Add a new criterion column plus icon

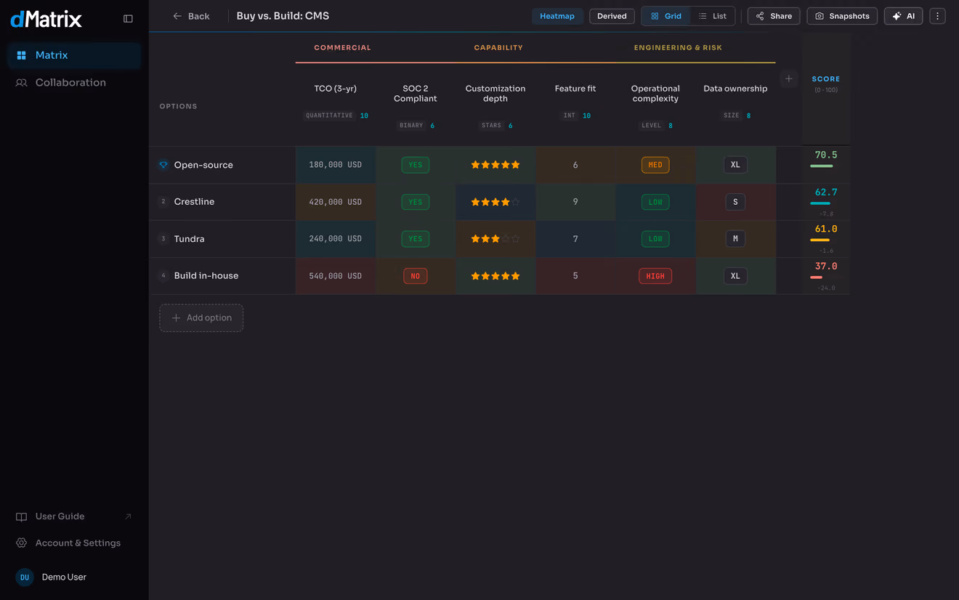click(789, 78)
